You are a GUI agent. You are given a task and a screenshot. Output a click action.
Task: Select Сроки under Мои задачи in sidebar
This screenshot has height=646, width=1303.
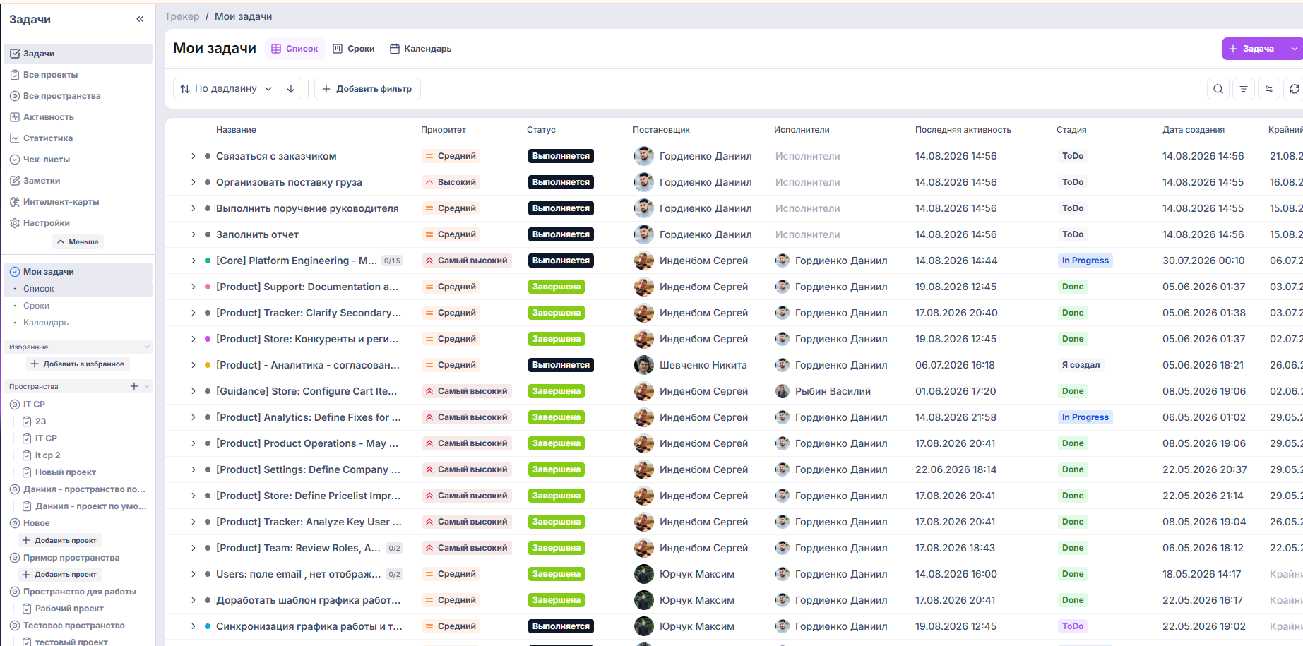click(36, 306)
